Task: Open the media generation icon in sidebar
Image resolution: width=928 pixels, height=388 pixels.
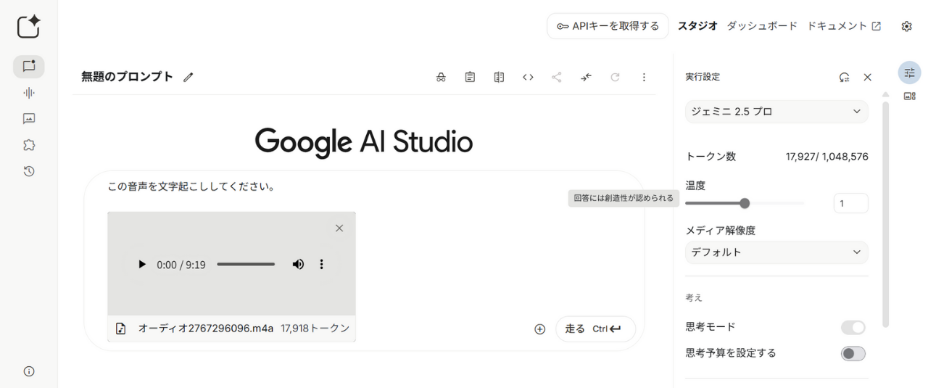Action: (29, 119)
